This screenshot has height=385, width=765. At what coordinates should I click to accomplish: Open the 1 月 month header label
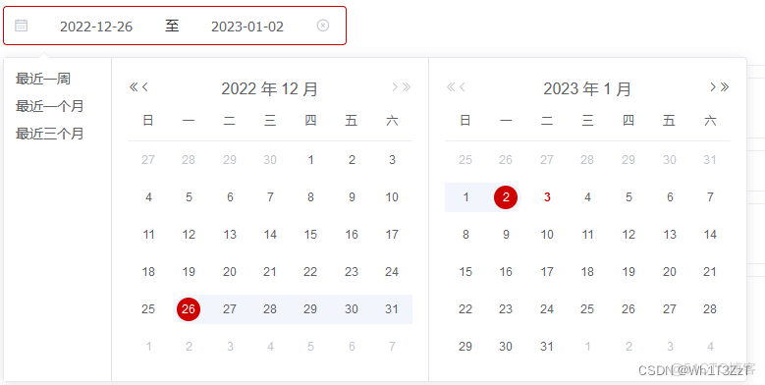[617, 88]
